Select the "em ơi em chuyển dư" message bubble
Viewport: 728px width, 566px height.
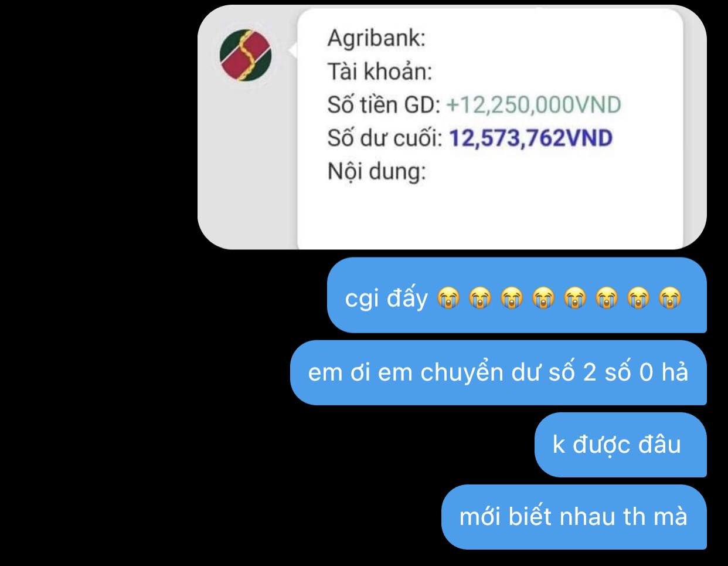[498, 372]
